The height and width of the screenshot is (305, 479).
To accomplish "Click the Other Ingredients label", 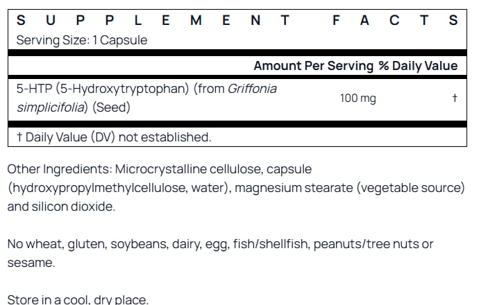I will click(x=59, y=169).
